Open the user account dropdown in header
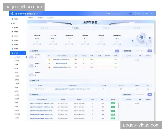Image resolution: width=165 pixels, height=132 pixels. pyautogui.click(x=147, y=13)
